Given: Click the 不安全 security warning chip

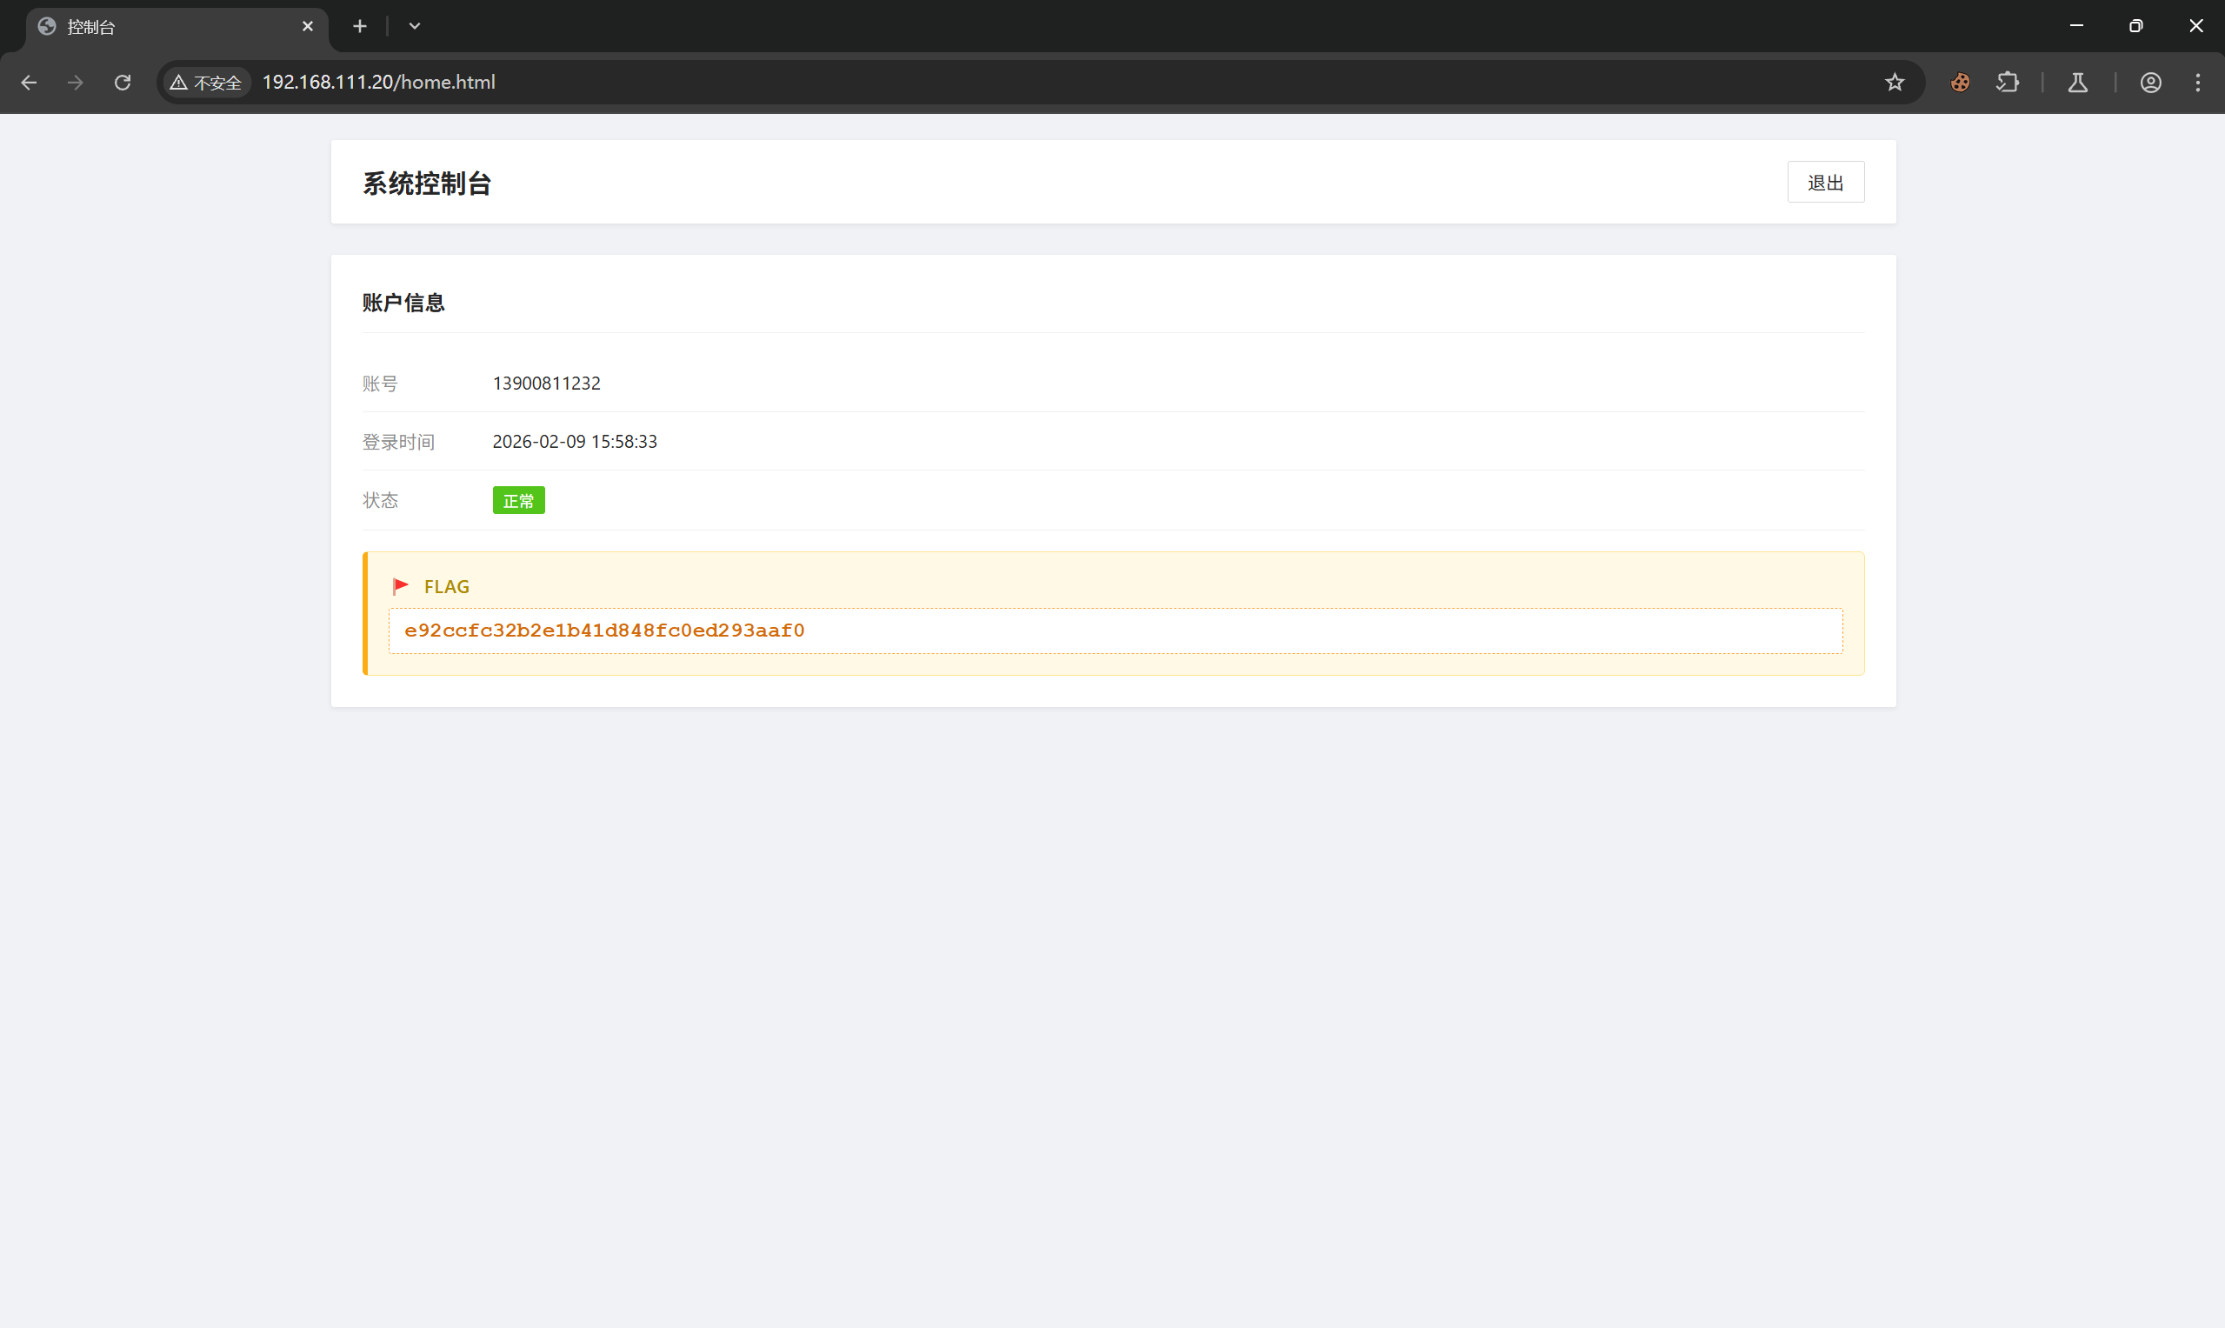Looking at the screenshot, I should pos(207,83).
